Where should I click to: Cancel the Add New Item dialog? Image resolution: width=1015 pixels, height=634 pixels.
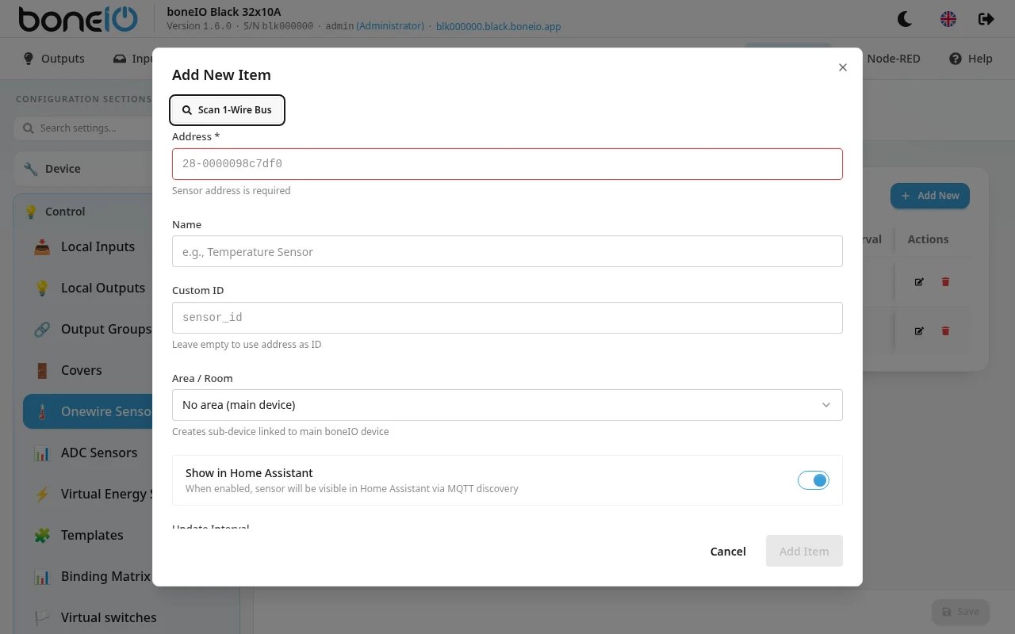728,552
